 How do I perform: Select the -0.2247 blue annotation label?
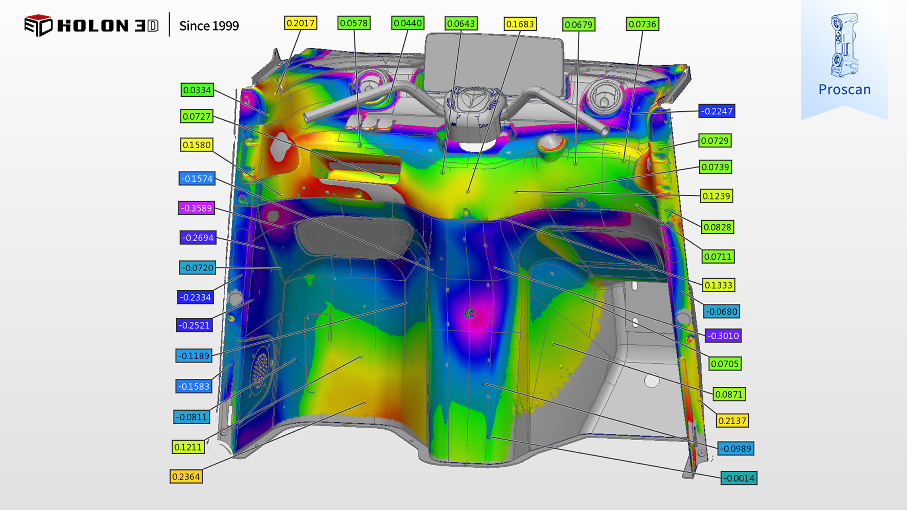716,111
